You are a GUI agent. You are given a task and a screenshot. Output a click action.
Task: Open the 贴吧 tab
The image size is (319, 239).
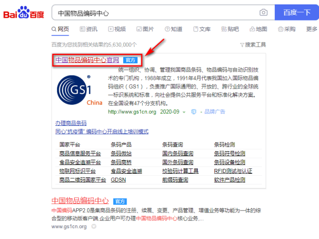coord(230,29)
